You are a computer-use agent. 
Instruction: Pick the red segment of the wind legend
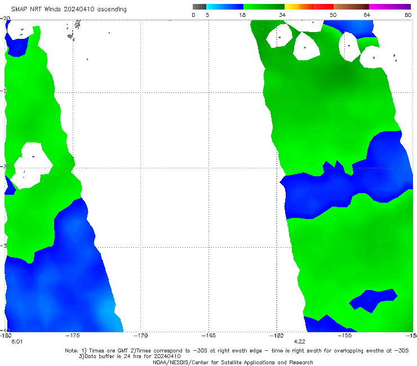point(323,7)
